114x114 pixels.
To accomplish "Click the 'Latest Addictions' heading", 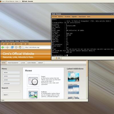I will pyautogui.click(x=75, y=69).
